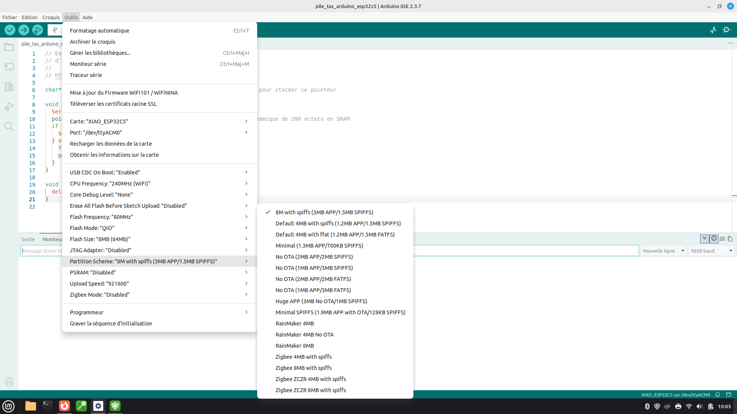Click the Upload arrow button
737x414 pixels.
tap(24, 30)
